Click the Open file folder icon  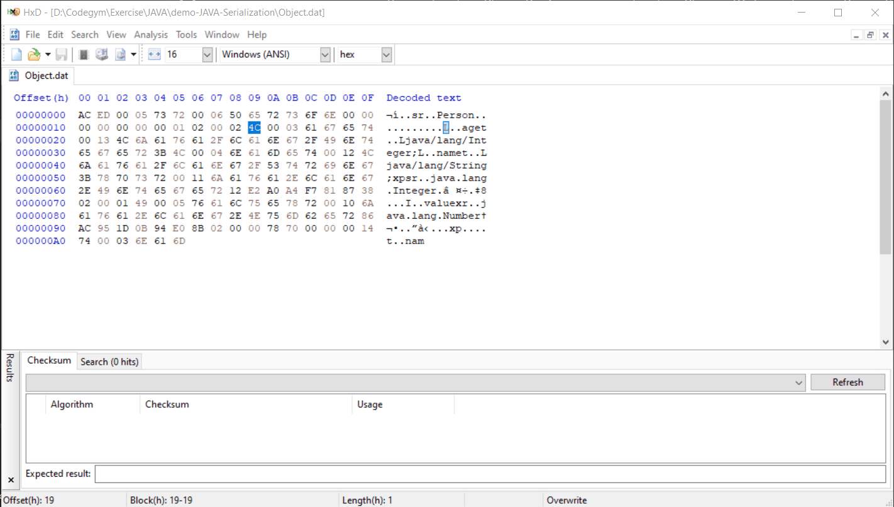(34, 55)
